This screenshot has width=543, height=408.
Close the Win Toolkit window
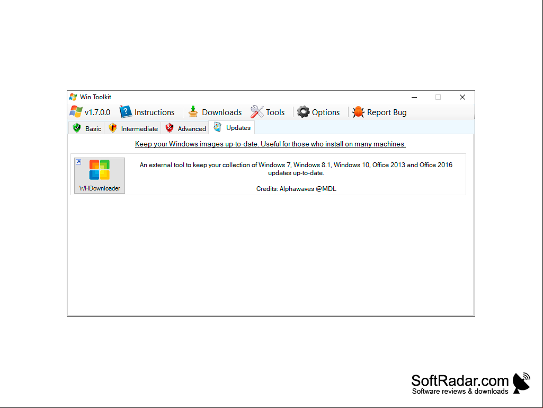(x=462, y=97)
